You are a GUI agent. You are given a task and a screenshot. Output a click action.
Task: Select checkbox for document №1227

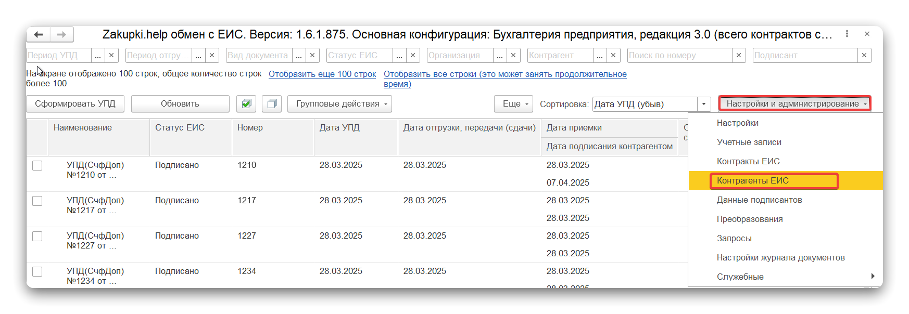pyautogui.click(x=37, y=236)
